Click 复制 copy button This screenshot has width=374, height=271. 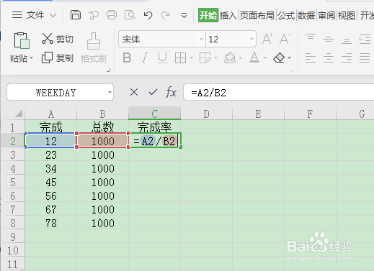58,58
